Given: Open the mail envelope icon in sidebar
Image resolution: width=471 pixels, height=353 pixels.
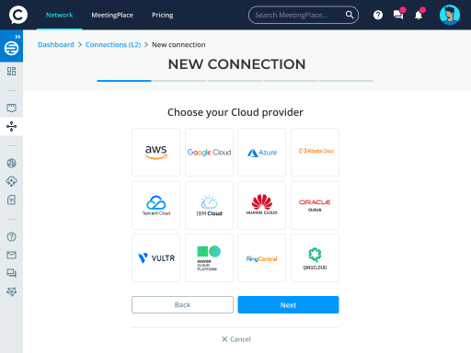Looking at the screenshot, I should 11,255.
